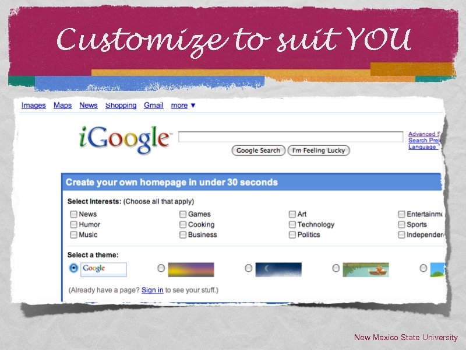Check the Sports interest checkbox

coord(401,225)
